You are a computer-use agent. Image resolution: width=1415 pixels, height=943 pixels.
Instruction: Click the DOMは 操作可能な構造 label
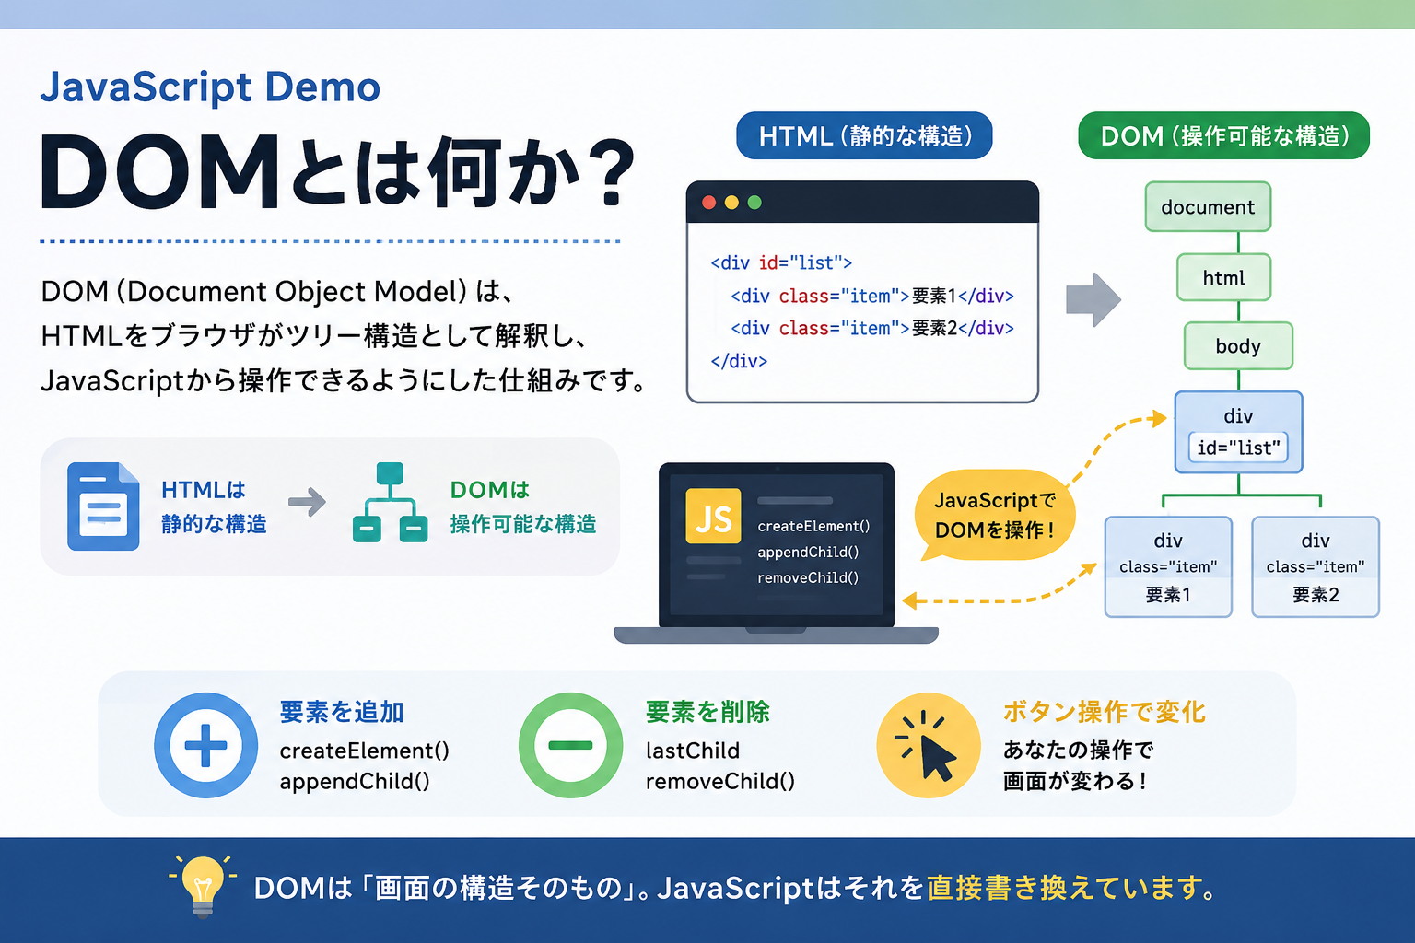click(522, 506)
